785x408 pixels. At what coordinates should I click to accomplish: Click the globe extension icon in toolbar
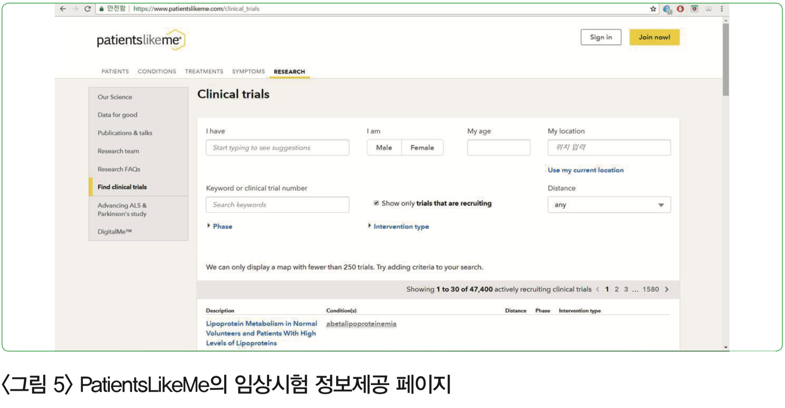coord(667,9)
